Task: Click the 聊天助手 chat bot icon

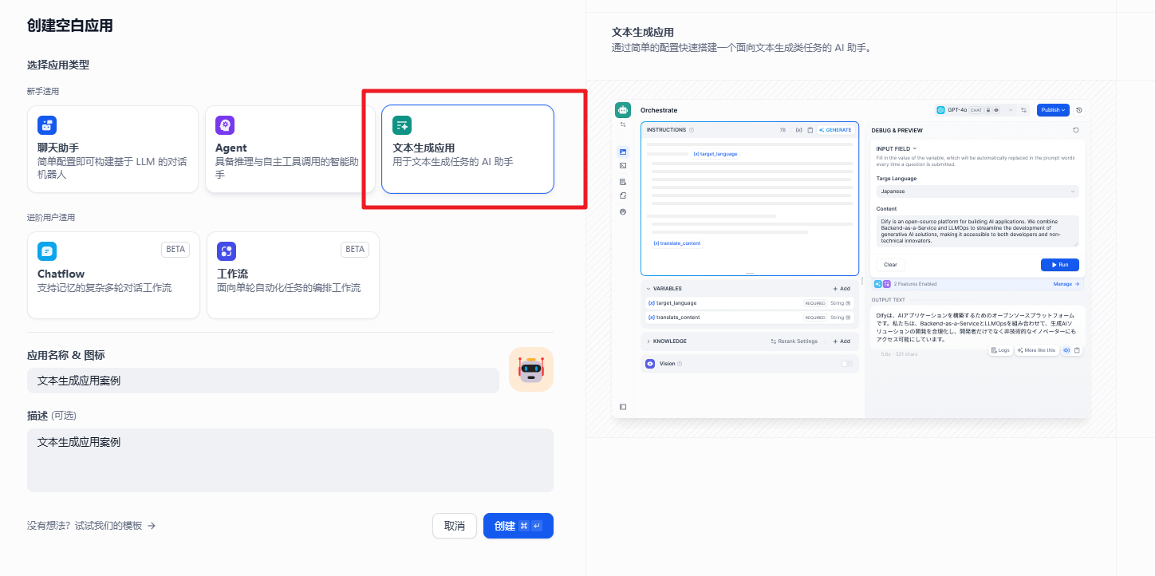Action: tap(47, 125)
